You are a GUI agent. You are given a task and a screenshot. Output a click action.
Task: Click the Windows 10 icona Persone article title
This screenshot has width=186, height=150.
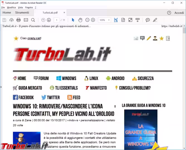pos(63,110)
